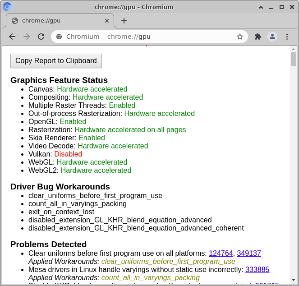Viewport: 299px width, 286px height.
Task: Click disabled_extension_GL_KHR_blend_equation_advanced_coherent entry
Action: (x=136, y=228)
